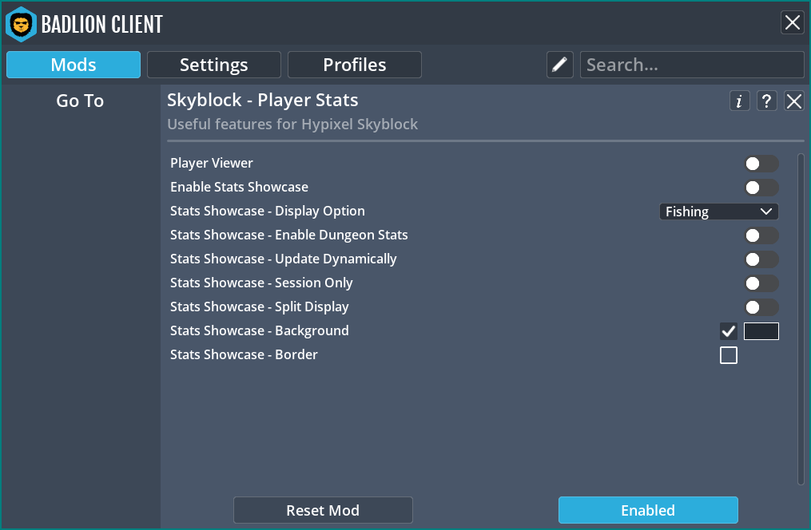Close the Badlion Client window

tap(792, 22)
